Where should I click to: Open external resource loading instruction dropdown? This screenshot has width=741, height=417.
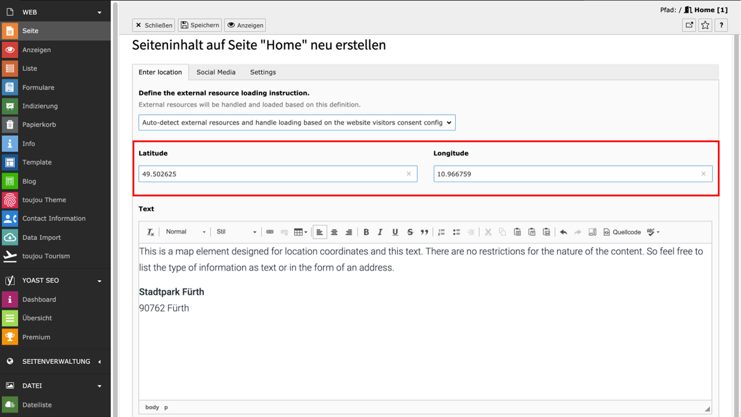click(x=297, y=123)
